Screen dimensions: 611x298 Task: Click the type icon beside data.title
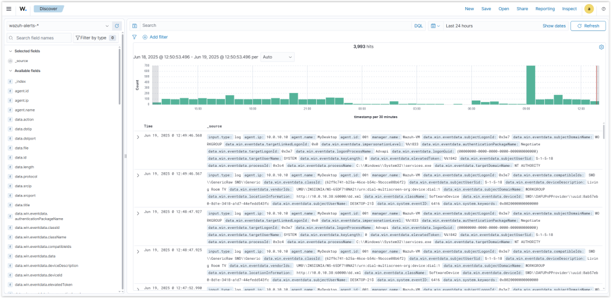(x=10, y=205)
